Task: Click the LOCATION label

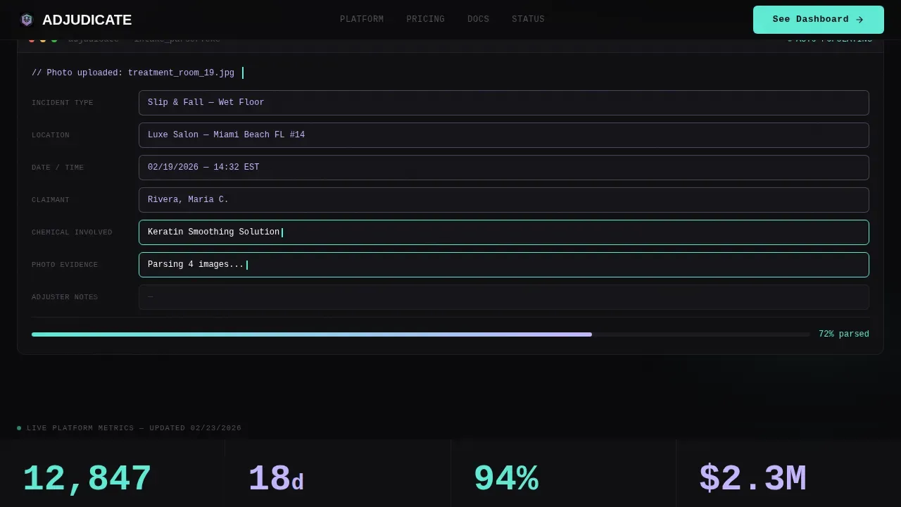Action: [51, 135]
